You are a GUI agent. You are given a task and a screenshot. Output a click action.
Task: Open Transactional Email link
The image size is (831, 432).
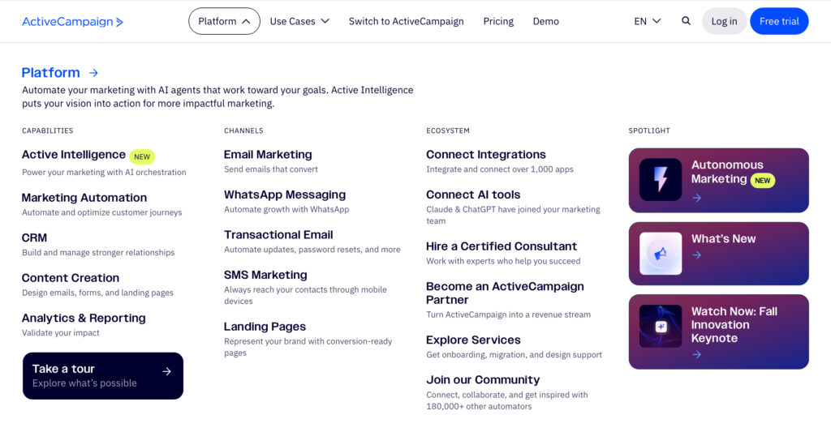278,234
